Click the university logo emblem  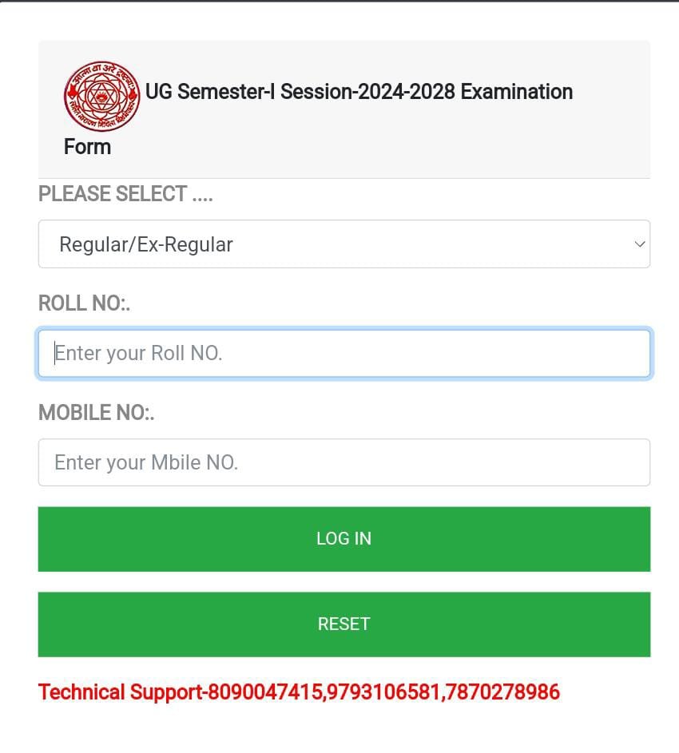click(101, 96)
